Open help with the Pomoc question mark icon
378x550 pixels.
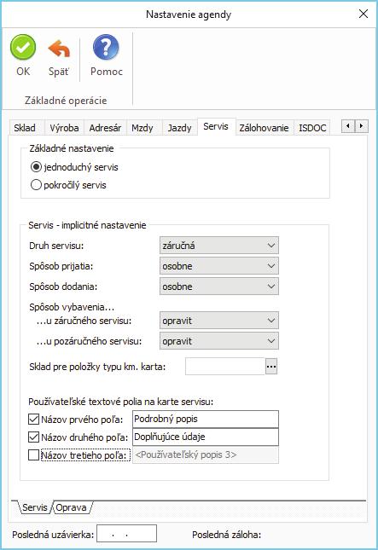(x=106, y=48)
